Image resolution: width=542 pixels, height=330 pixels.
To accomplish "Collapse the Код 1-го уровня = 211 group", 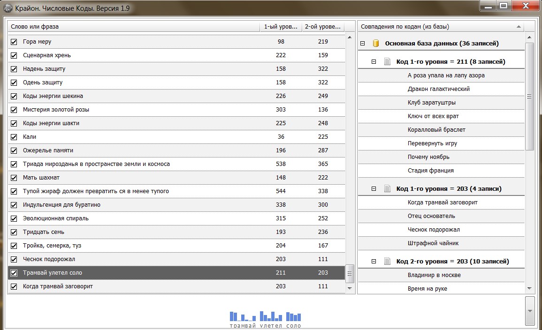I will pyautogui.click(x=374, y=61).
